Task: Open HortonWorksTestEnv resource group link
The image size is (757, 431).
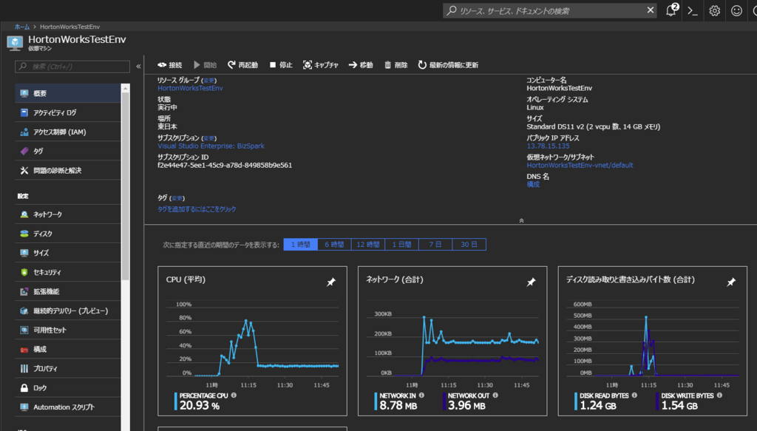Action: point(190,88)
